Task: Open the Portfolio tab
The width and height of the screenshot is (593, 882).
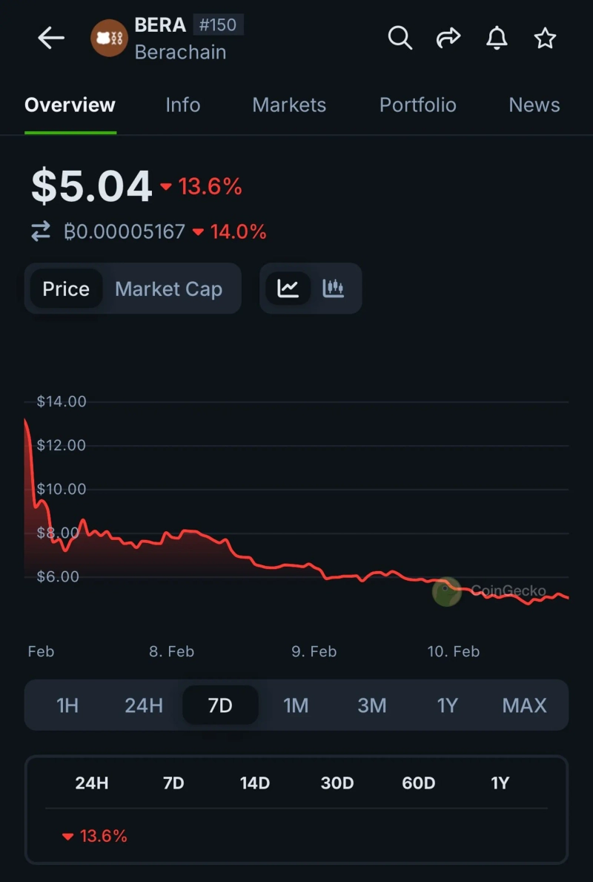Action: point(417,105)
